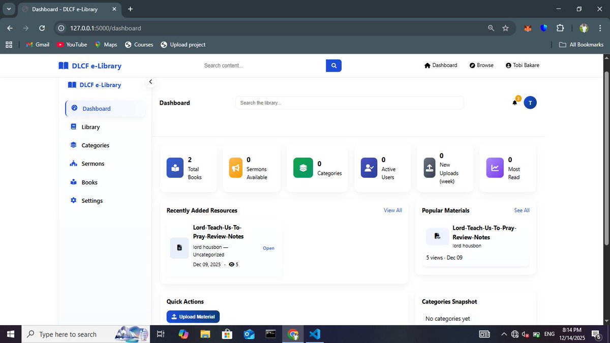Show hidden tray icons chevron
This screenshot has height=343, width=610.
click(x=504, y=334)
